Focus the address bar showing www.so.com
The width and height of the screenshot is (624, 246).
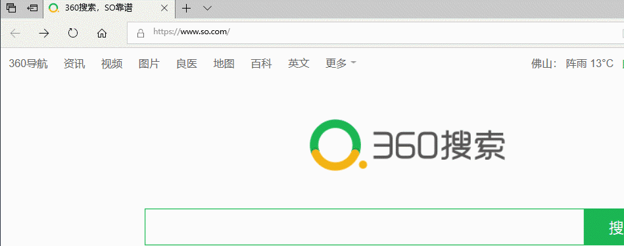point(375,33)
